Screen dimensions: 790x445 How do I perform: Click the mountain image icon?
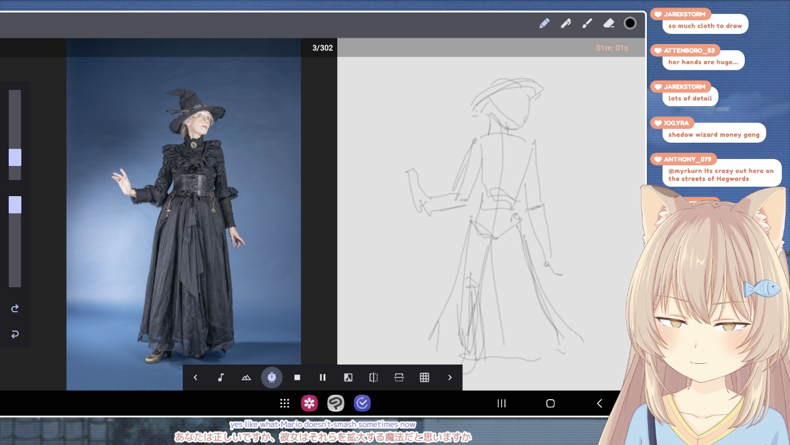click(246, 377)
